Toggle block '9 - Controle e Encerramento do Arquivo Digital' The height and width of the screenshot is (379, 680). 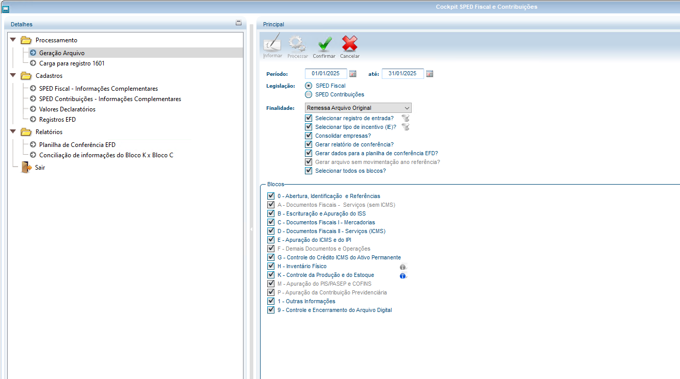271,310
